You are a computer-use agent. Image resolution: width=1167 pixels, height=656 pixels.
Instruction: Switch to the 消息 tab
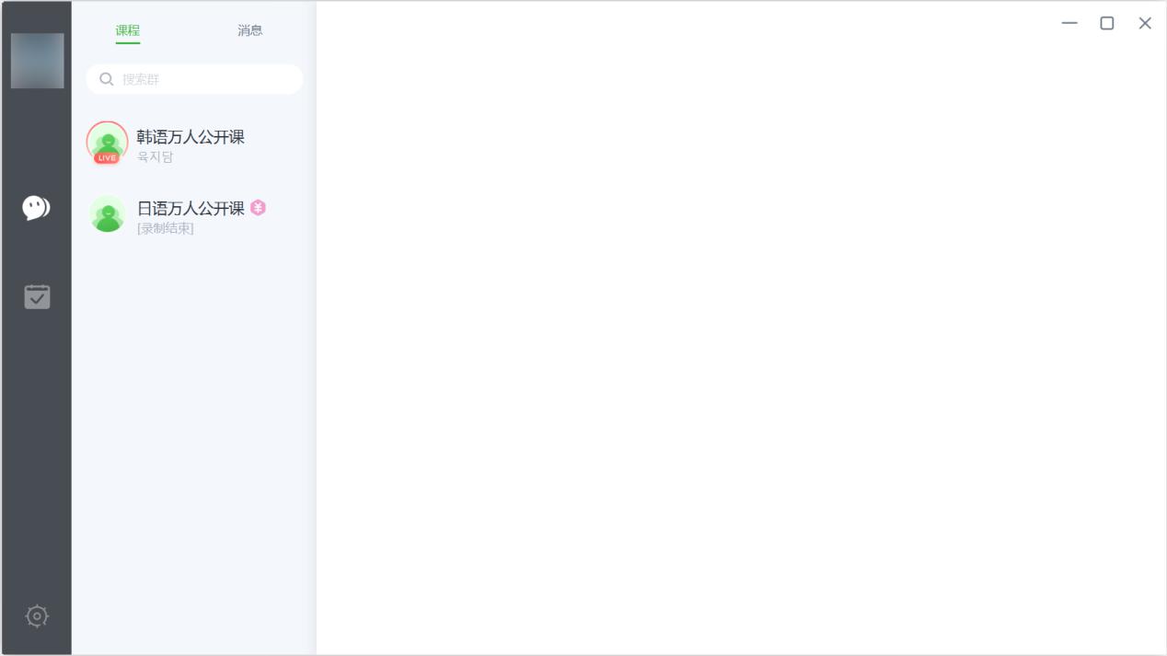click(x=249, y=30)
